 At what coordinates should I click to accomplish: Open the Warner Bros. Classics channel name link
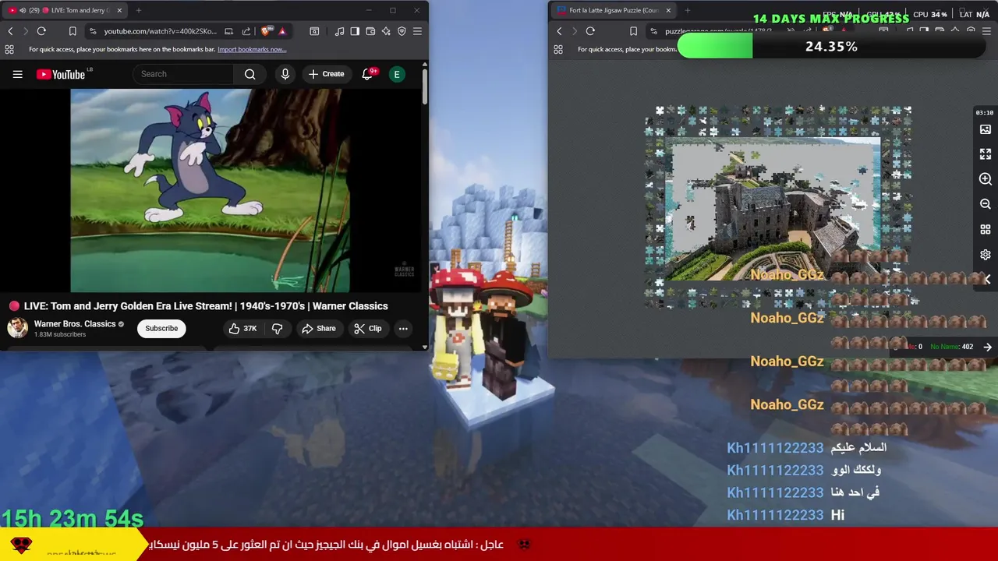(75, 323)
